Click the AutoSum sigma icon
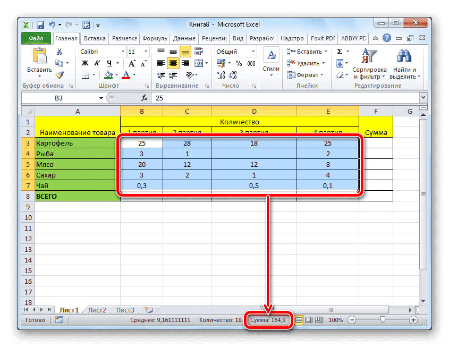 tap(340, 52)
